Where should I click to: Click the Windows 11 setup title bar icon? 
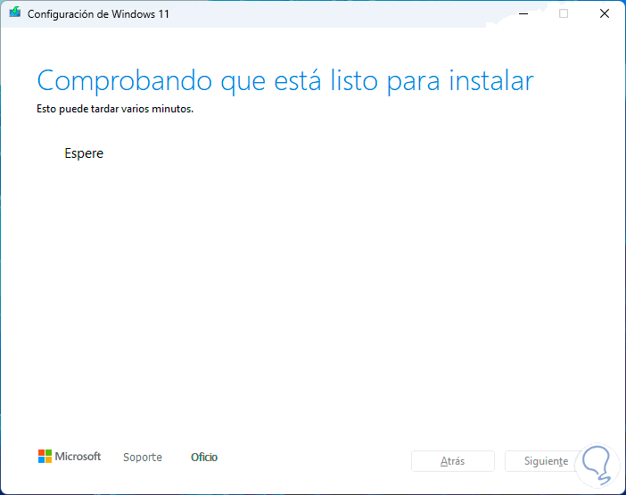pyautogui.click(x=15, y=12)
